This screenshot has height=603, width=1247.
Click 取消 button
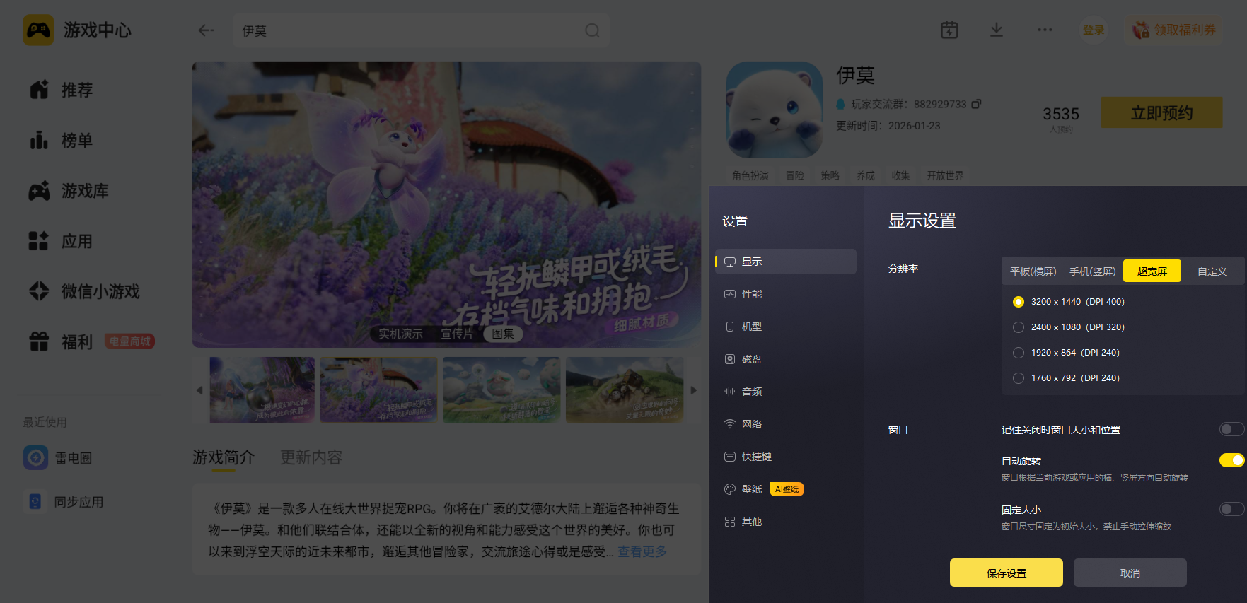1130,573
